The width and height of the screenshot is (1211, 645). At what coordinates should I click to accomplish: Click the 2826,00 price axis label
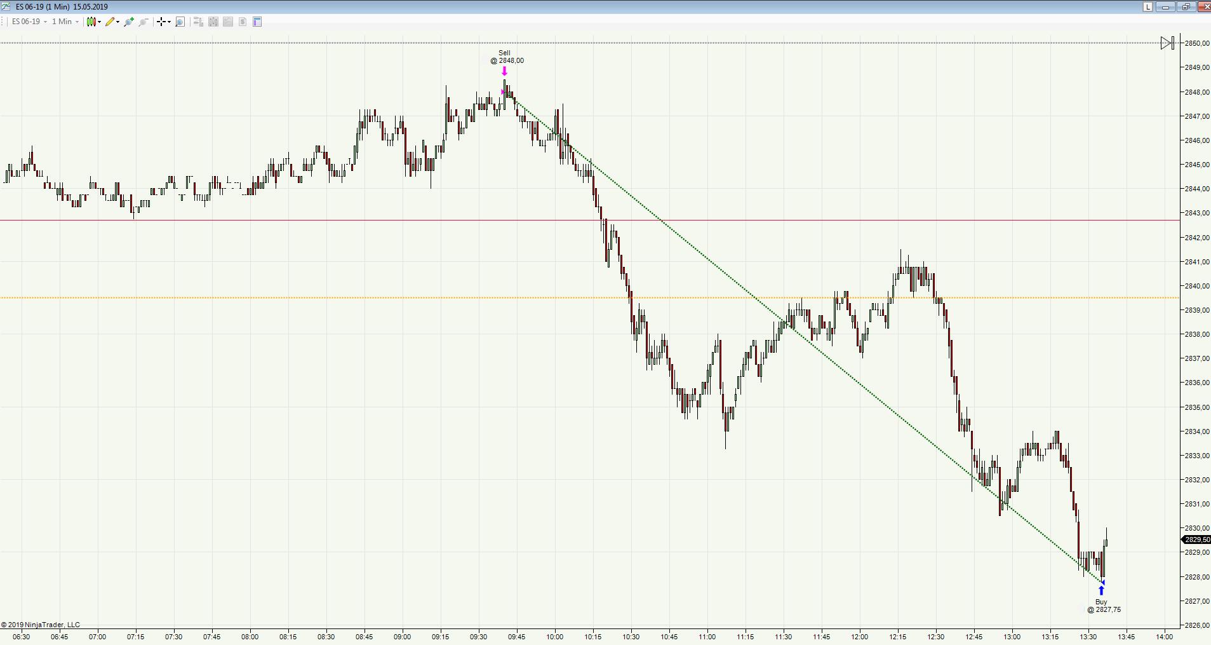click(x=1197, y=625)
